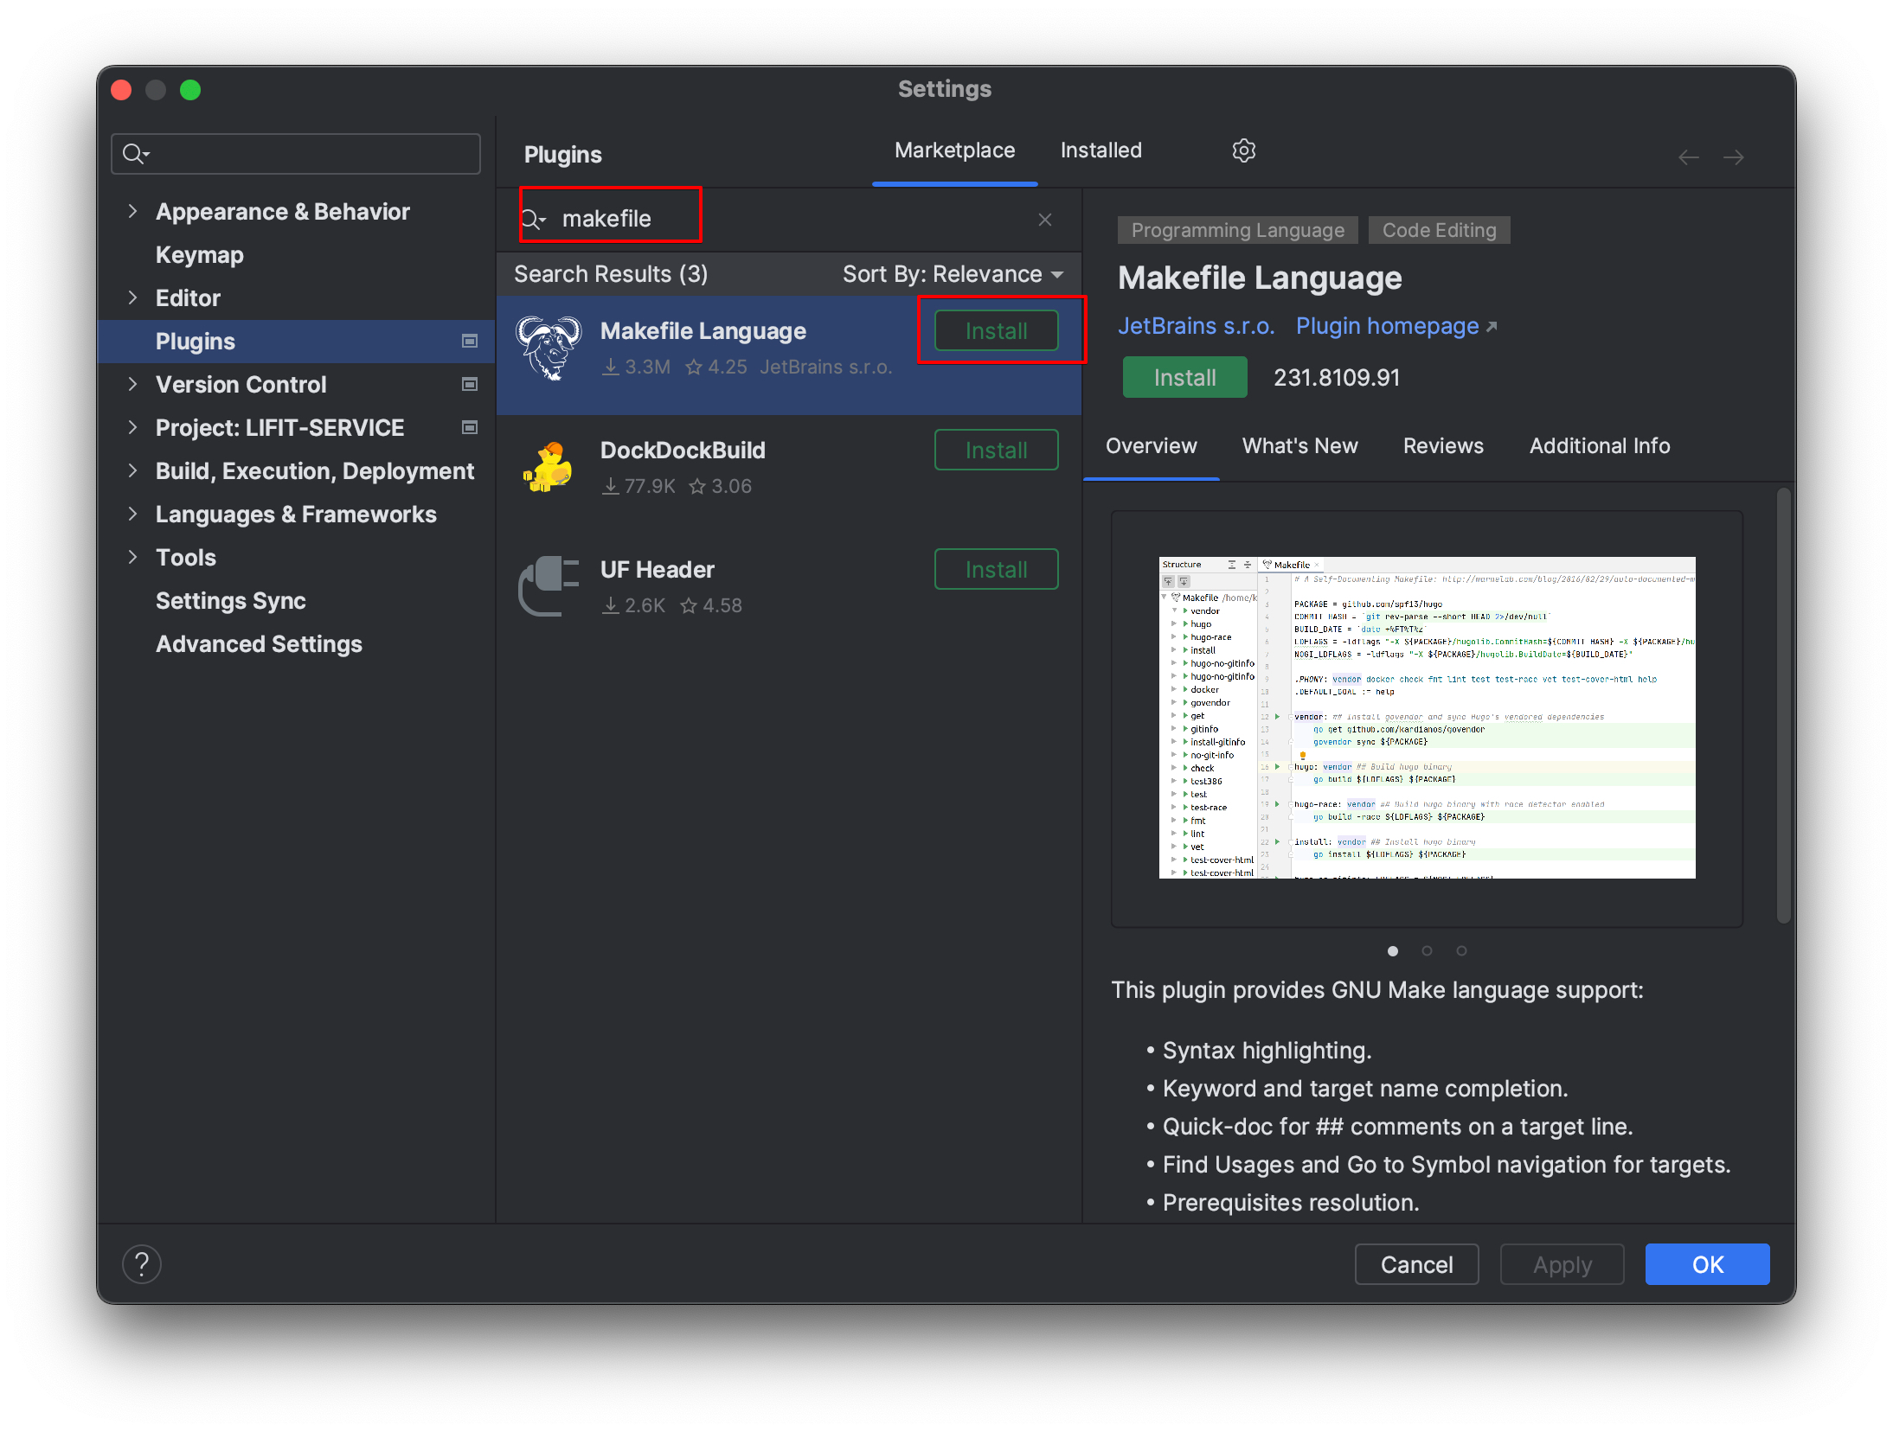Switch to the Installed tab

[1101, 150]
